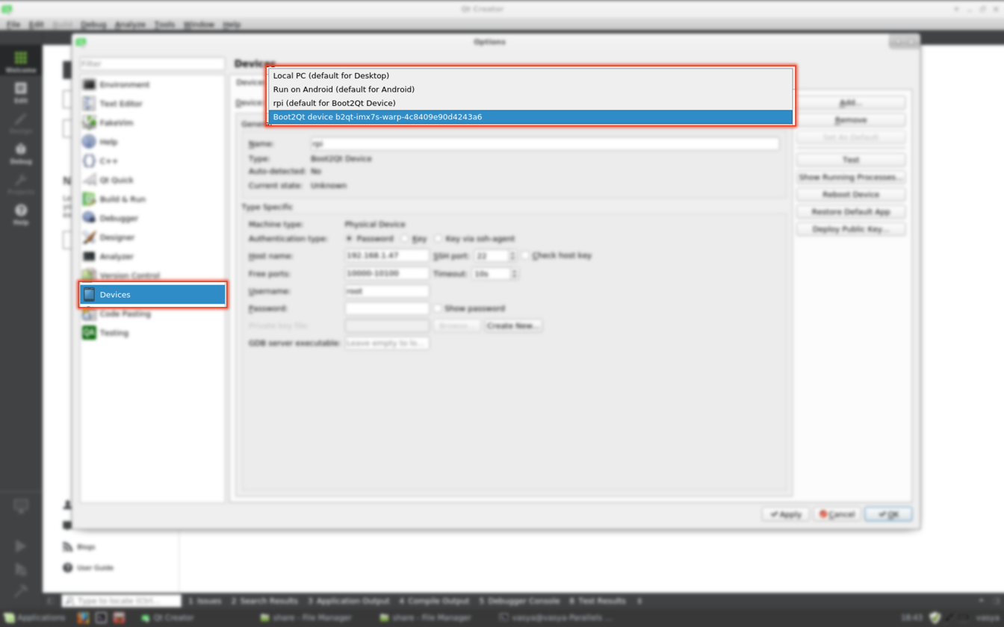This screenshot has height=627, width=1004.
Task: Open Help options category icon
Action: coord(90,142)
